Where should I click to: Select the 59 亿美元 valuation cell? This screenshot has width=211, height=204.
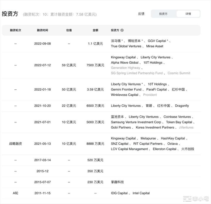point(69,65)
